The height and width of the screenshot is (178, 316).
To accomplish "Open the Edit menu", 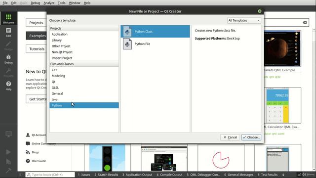I will pos(14,3).
